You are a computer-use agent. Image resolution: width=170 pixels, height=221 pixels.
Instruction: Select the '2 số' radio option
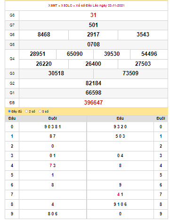click(x=26, y=111)
